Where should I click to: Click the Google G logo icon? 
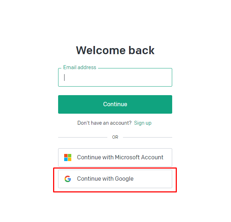click(x=68, y=179)
